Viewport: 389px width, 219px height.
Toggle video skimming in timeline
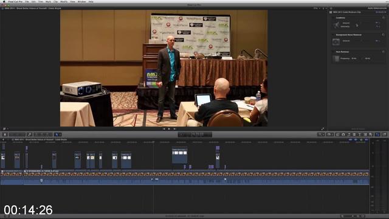click(x=351, y=140)
